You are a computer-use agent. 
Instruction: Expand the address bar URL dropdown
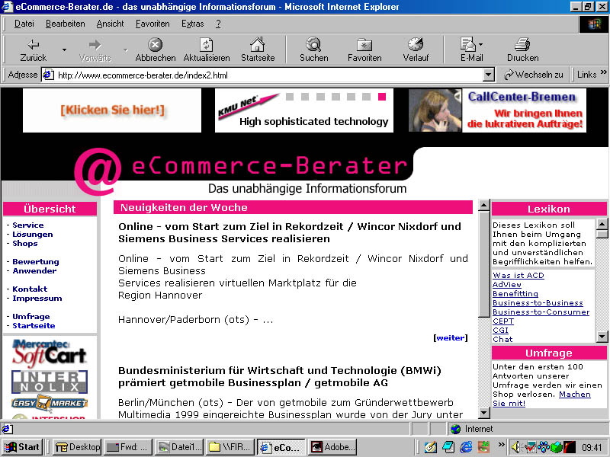[489, 75]
